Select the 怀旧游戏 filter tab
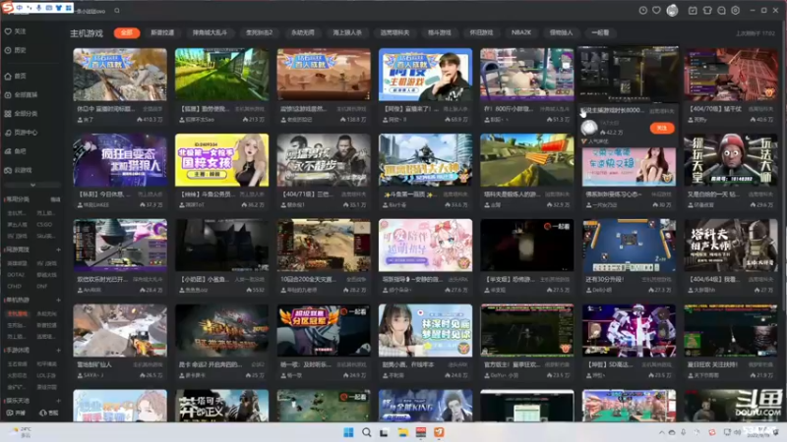The height and width of the screenshot is (442, 787). tap(481, 32)
